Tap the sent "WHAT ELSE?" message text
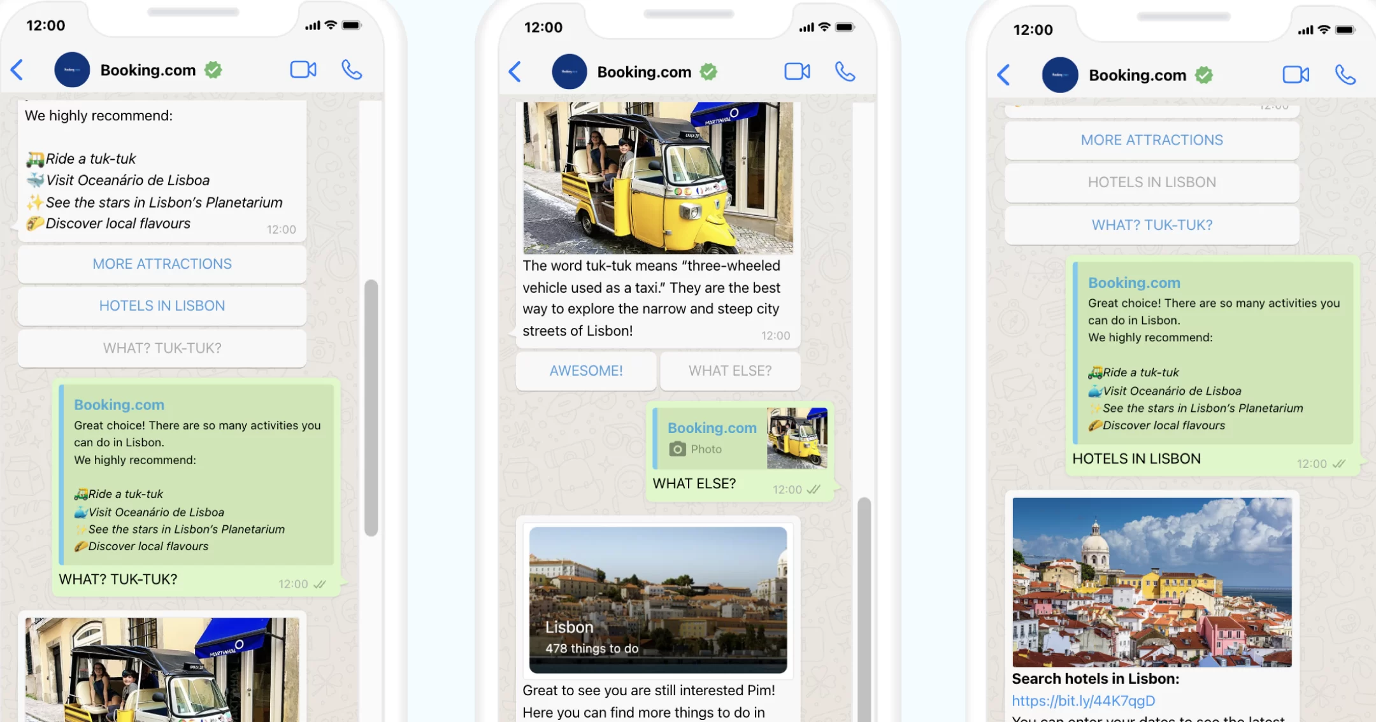 click(694, 484)
